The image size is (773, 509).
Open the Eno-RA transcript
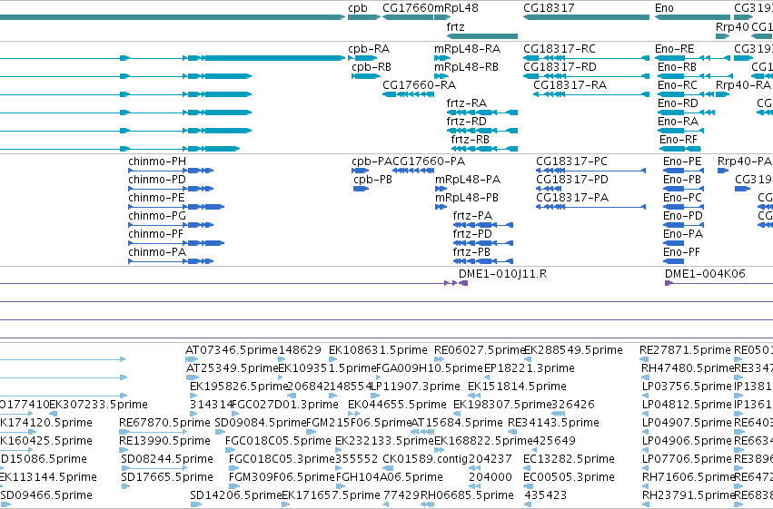click(681, 131)
